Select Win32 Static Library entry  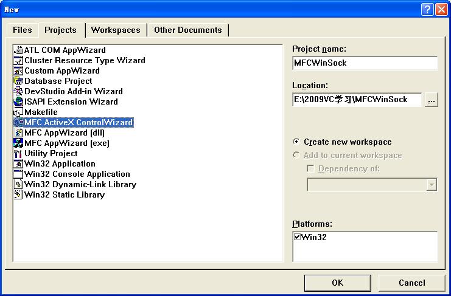click(x=65, y=194)
